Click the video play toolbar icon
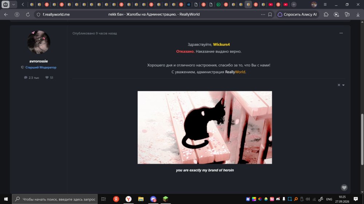Image resolution: width=364 pixels, height=204 pixels. click(x=336, y=15)
